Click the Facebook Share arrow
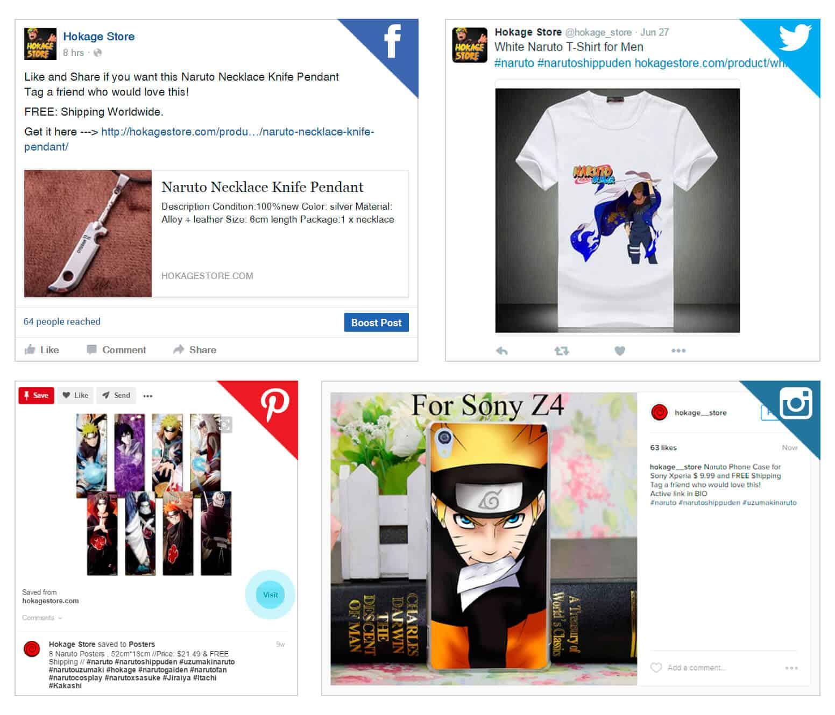 (x=179, y=349)
